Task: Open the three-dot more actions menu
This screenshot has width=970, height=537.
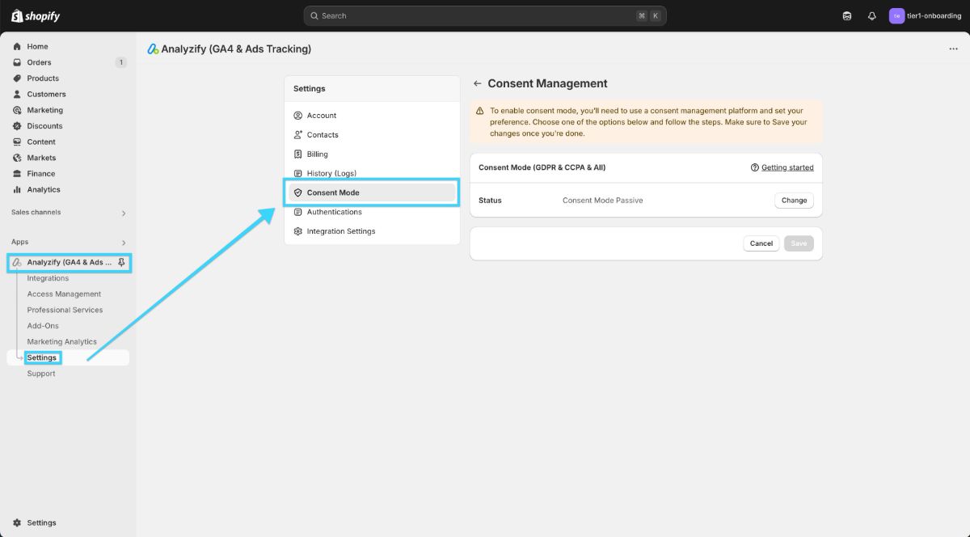Action: tap(953, 49)
